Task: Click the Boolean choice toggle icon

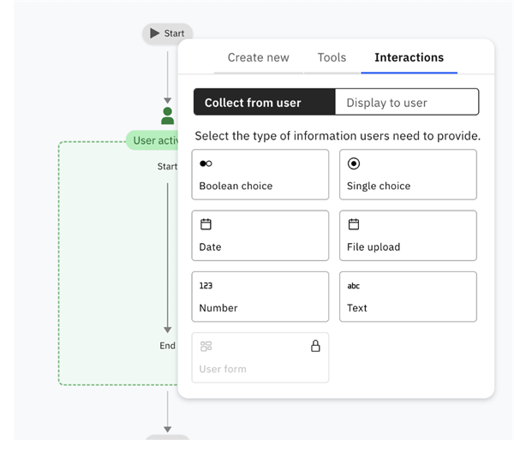Action: 206,163
